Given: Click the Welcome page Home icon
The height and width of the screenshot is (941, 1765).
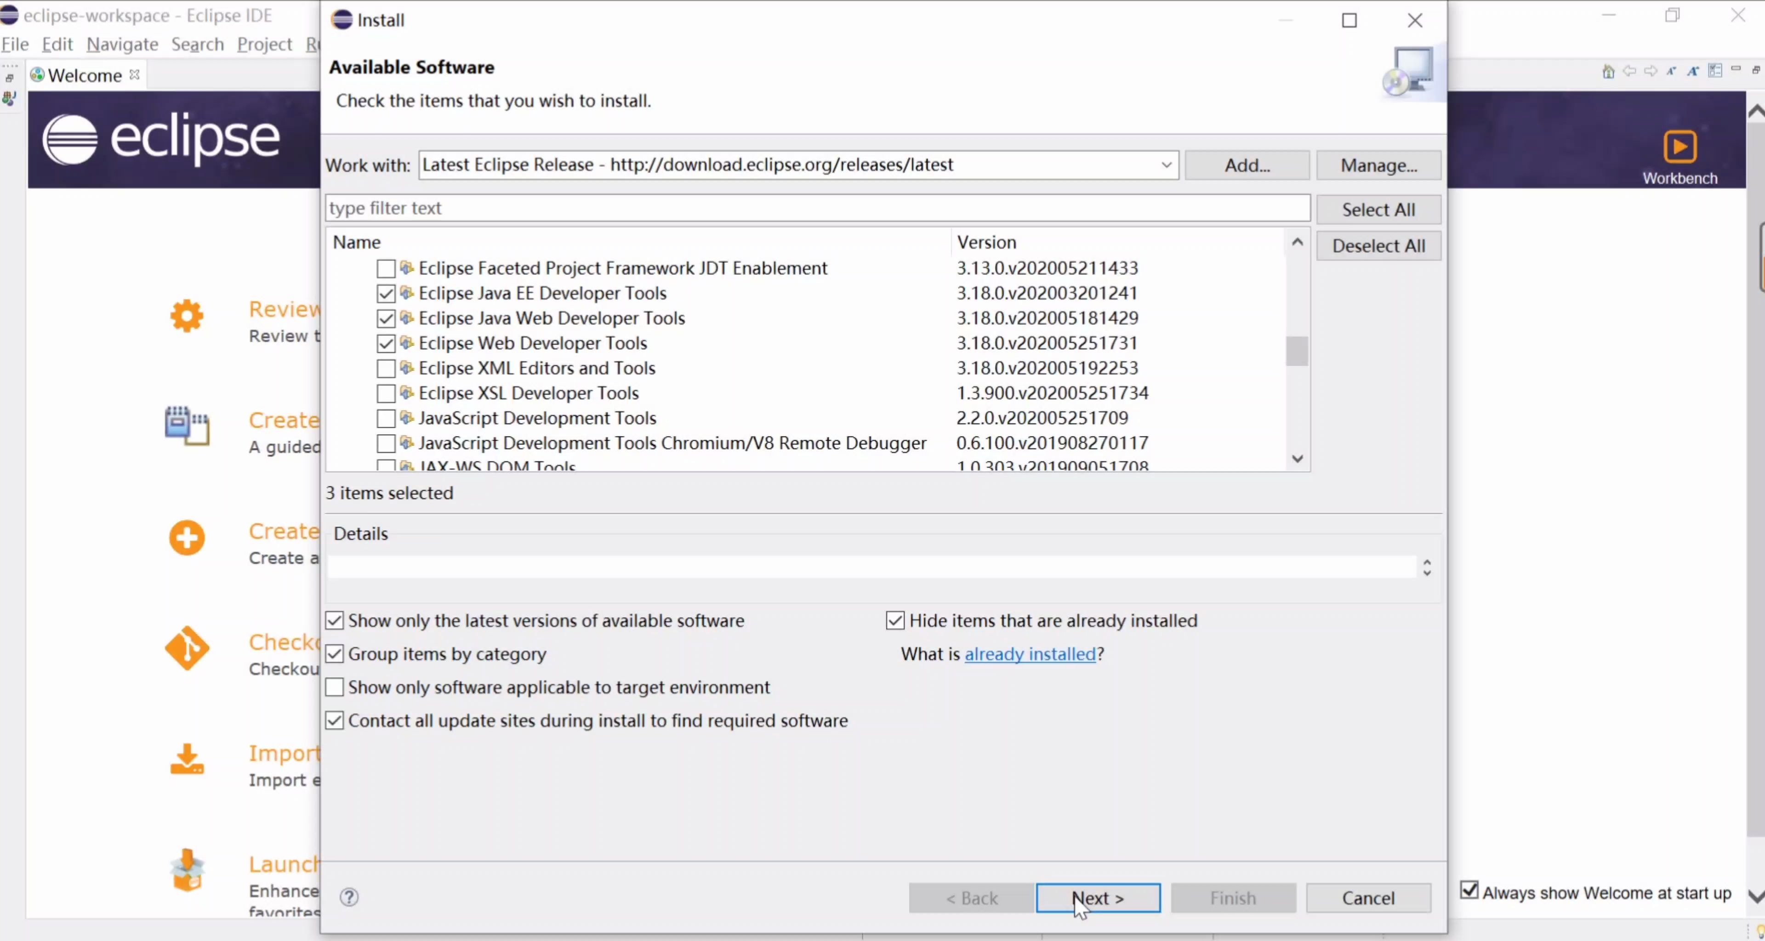Looking at the screenshot, I should click(x=1608, y=71).
